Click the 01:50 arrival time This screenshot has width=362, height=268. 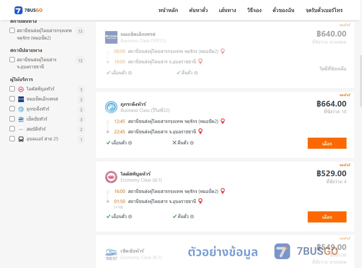click(120, 201)
